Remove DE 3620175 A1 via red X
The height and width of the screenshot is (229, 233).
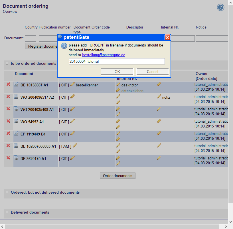coord(8,158)
